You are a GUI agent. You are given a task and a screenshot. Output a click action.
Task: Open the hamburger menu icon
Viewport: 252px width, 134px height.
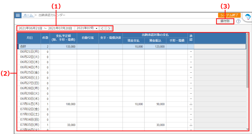[18, 15]
